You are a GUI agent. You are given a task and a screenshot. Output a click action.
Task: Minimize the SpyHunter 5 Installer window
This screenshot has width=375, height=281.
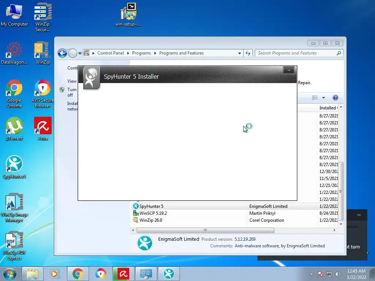coord(289,70)
